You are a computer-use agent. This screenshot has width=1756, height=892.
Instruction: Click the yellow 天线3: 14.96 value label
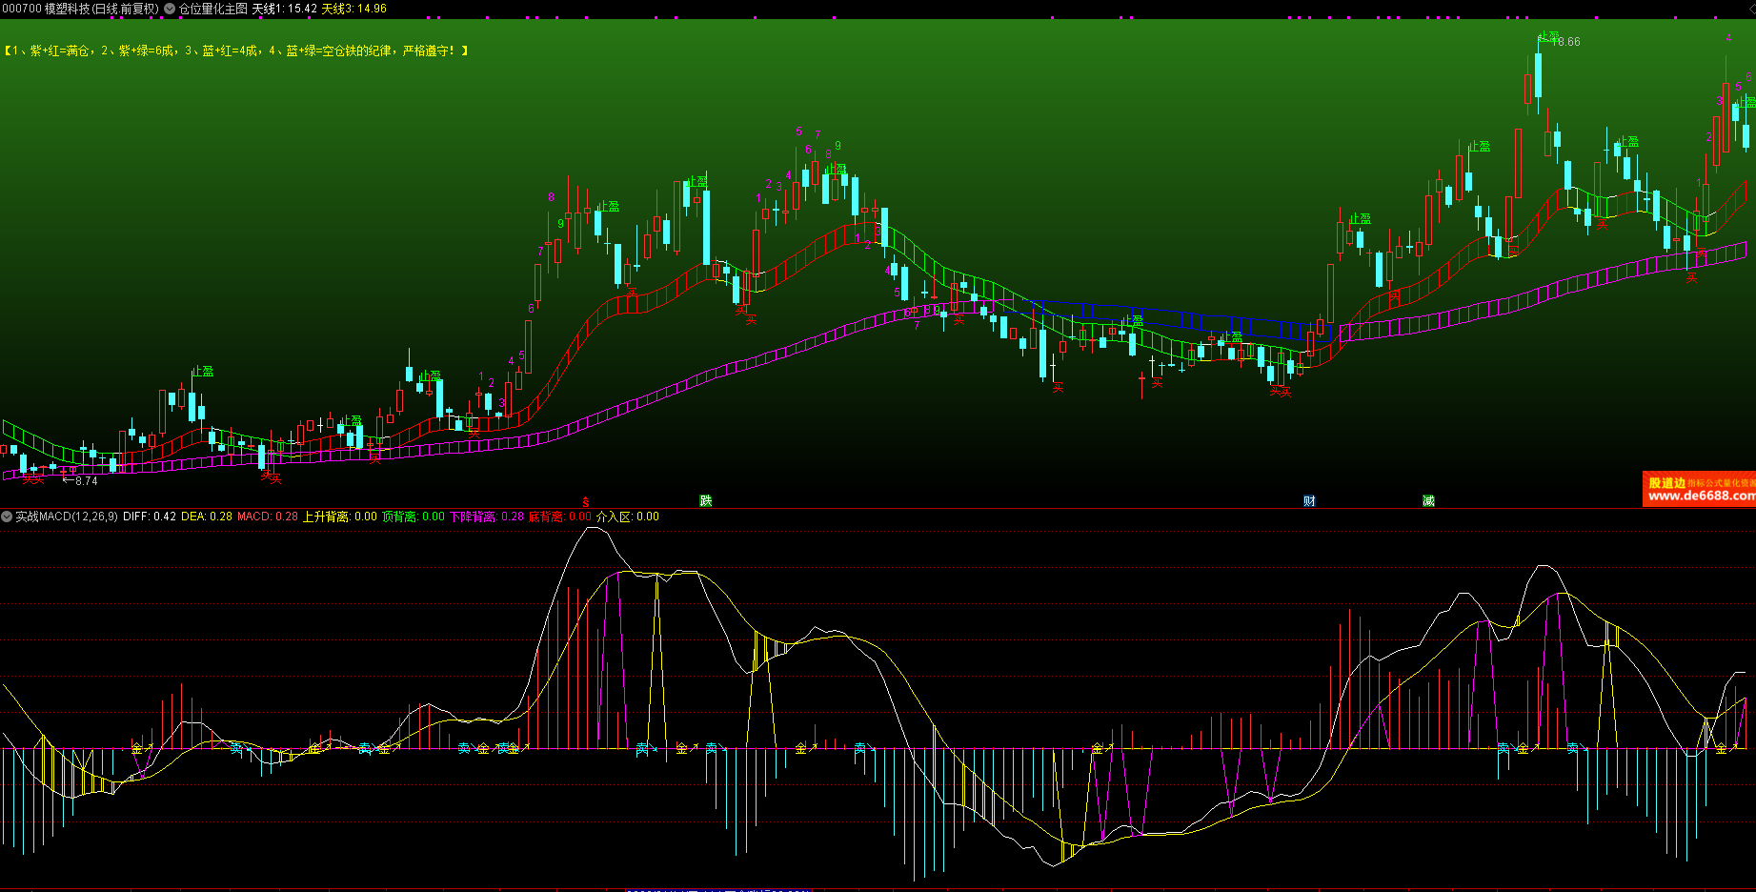pyautogui.click(x=354, y=9)
